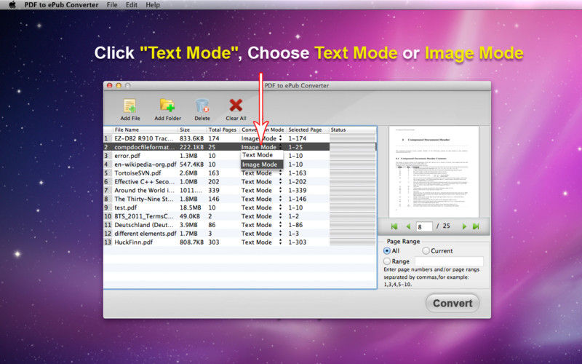Choose Text Mode from the popup
582x364 pixels.
point(262,155)
